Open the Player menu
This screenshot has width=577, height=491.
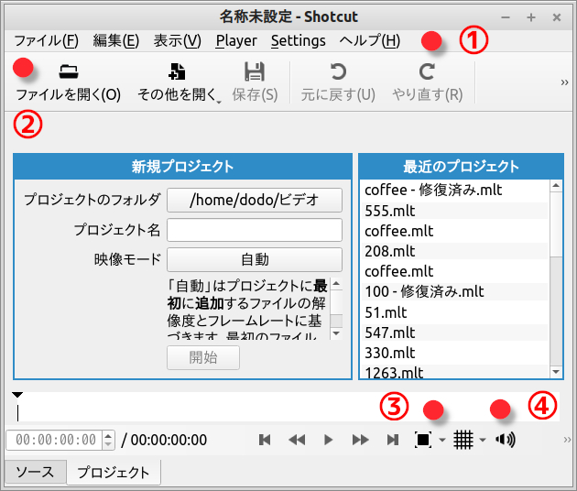236,40
